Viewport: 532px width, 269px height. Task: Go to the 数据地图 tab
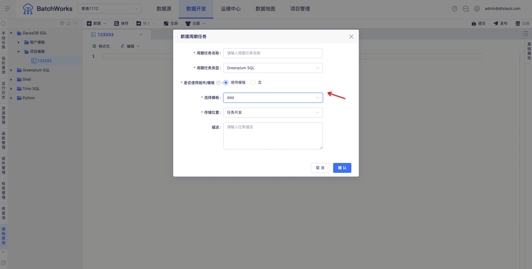(x=265, y=9)
